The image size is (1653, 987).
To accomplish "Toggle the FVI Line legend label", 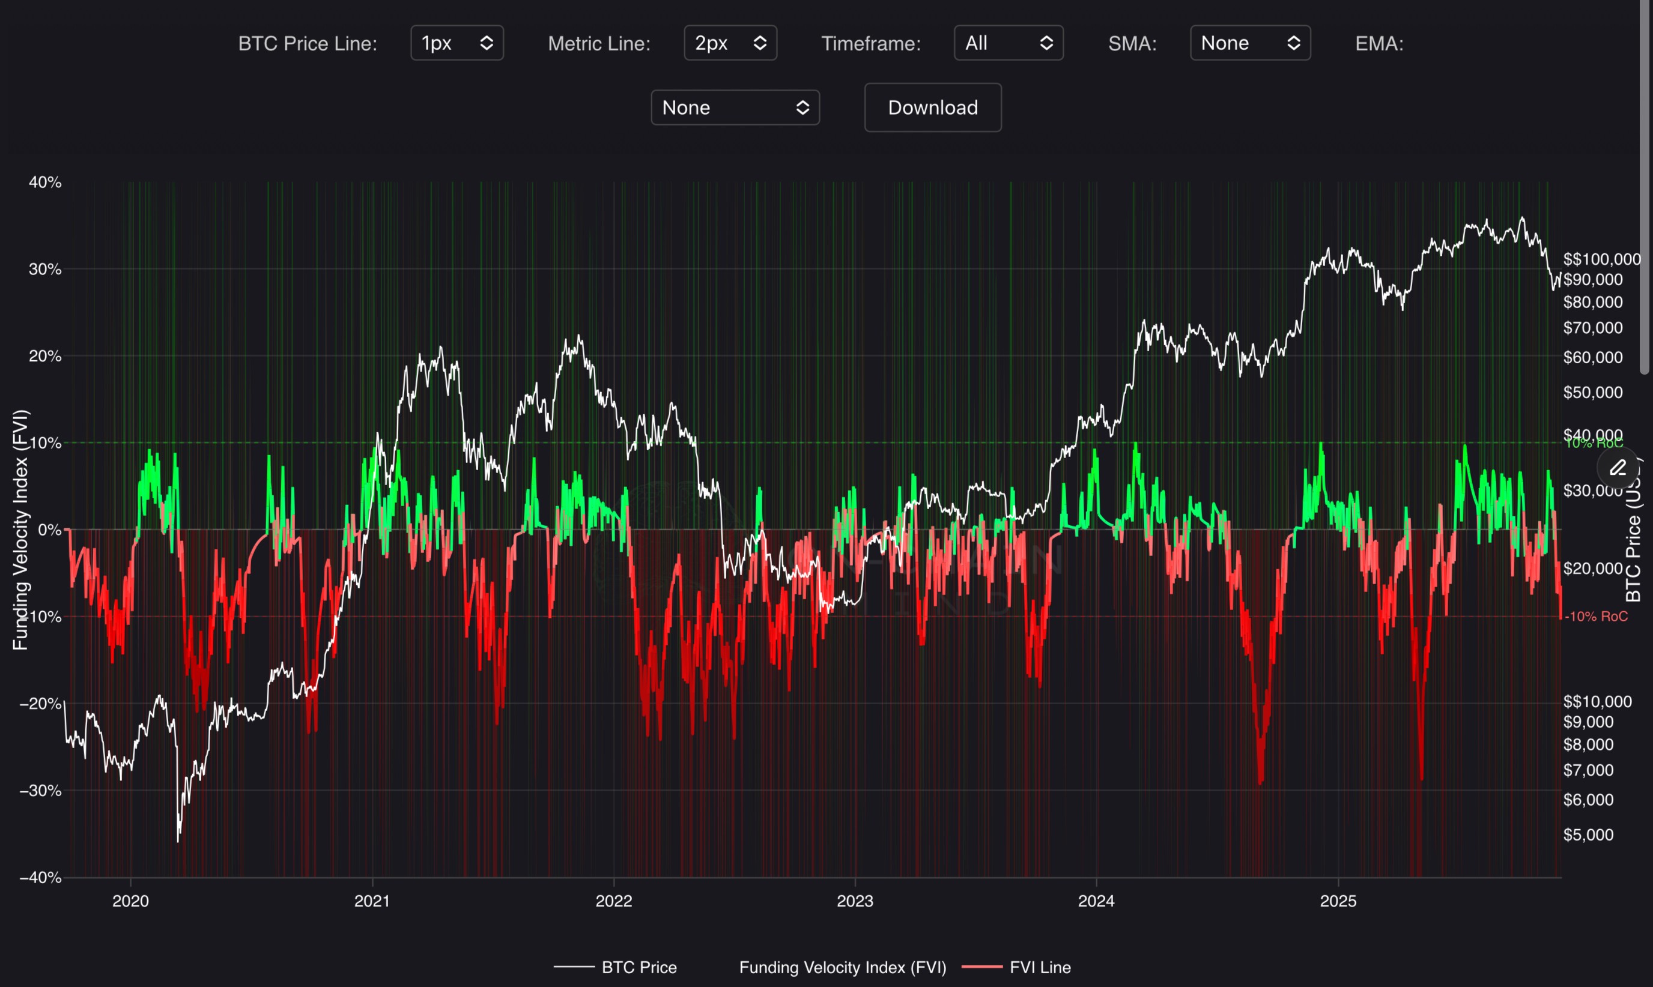I will tap(1040, 967).
